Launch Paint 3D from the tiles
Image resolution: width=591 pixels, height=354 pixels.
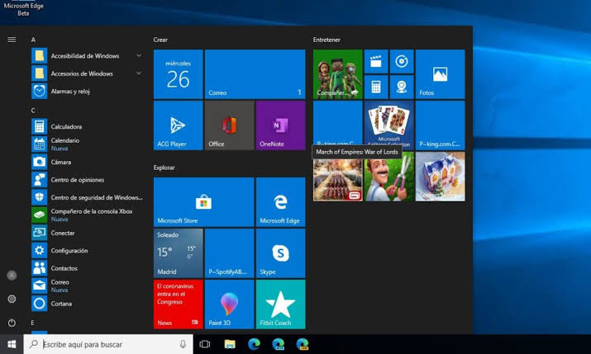229,304
